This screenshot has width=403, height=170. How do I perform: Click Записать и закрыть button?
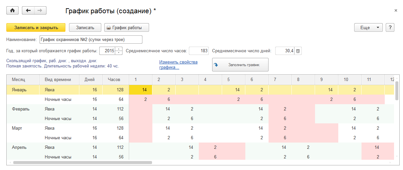(x=36, y=27)
